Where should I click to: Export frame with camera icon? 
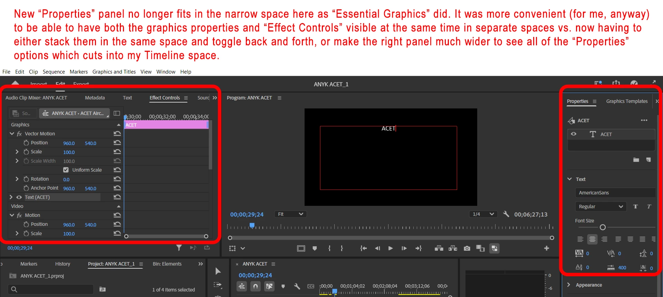pyautogui.click(x=467, y=248)
